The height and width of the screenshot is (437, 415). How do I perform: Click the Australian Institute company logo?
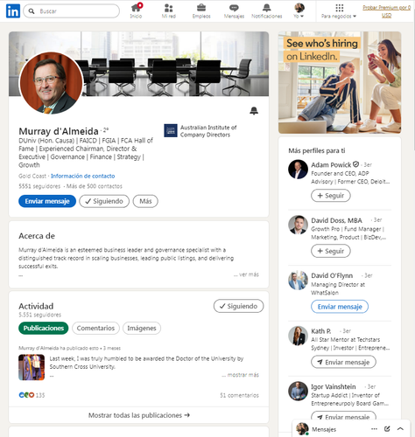point(171,130)
